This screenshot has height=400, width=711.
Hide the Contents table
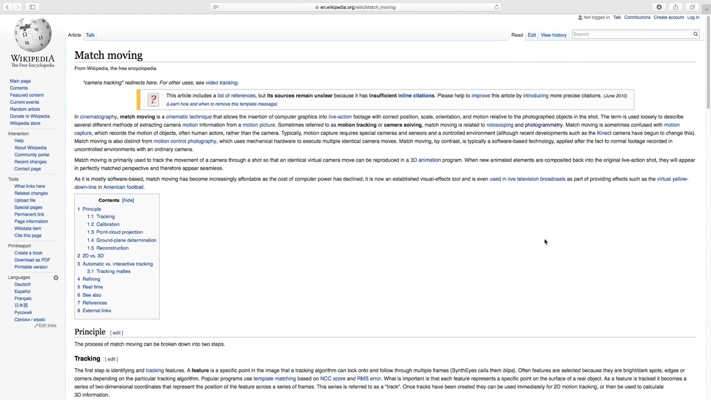tap(128, 200)
